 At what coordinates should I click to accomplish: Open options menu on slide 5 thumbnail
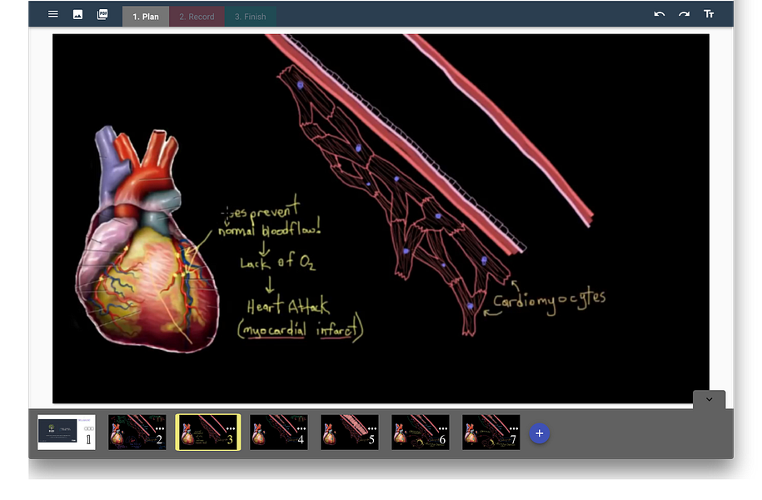pyautogui.click(x=372, y=428)
